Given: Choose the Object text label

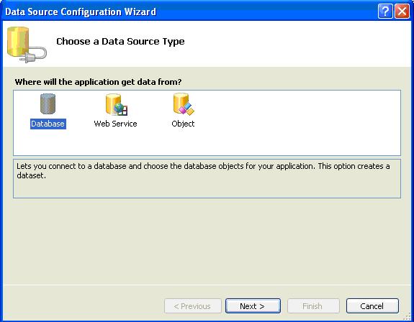Looking at the screenshot, I should [x=183, y=124].
